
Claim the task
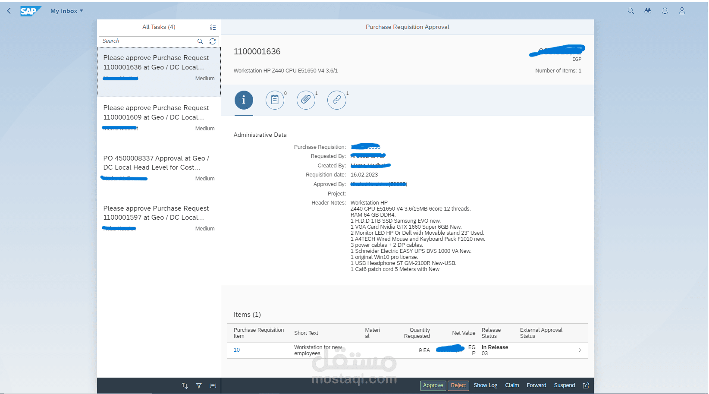pos(512,385)
